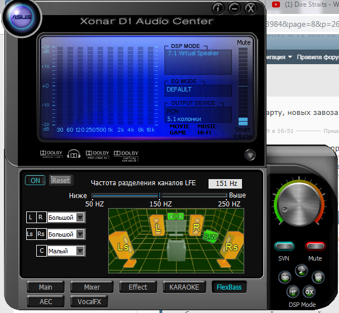
Task: Open L R speaker size dropdown
Action: 66,218
